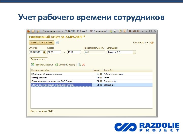Open employee selection with '...' button
The height and width of the screenshot is (137, 183).
134,52
